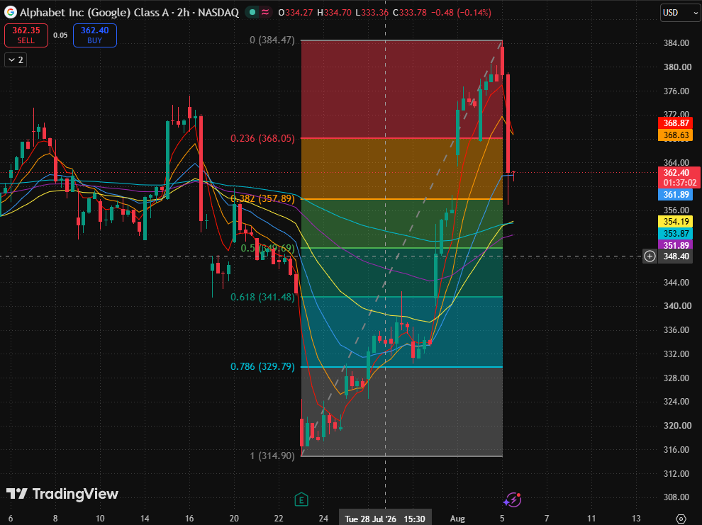Click the cyan 353.87 price label
702x525 pixels.
click(x=676, y=233)
